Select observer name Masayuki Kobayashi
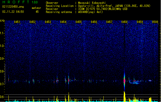 (x=92, y=3)
